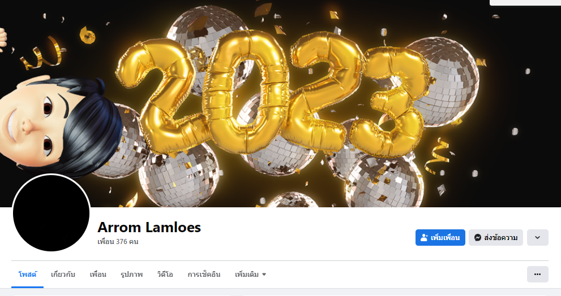Viewport: 561px width, 296px height.
Task: Click the Arrom Lamloes profile name
Action: [x=149, y=227]
